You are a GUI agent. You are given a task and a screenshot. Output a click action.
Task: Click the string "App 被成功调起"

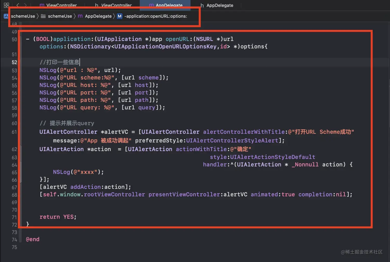[x=106, y=141]
